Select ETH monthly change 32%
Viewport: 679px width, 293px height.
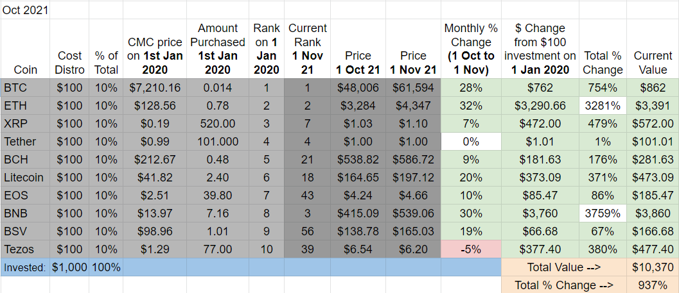point(471,106)
